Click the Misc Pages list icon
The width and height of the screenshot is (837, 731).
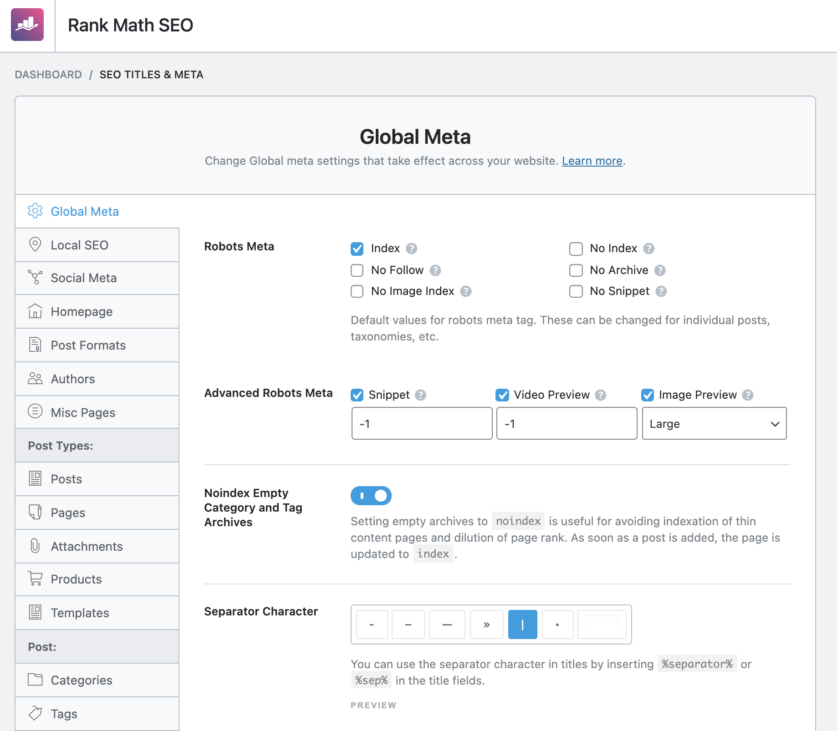(x=35, y=411)
